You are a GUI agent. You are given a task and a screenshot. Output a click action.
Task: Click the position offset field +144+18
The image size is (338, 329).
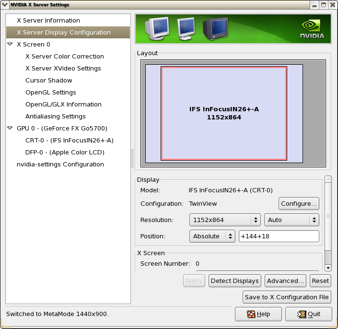point(278,236)
